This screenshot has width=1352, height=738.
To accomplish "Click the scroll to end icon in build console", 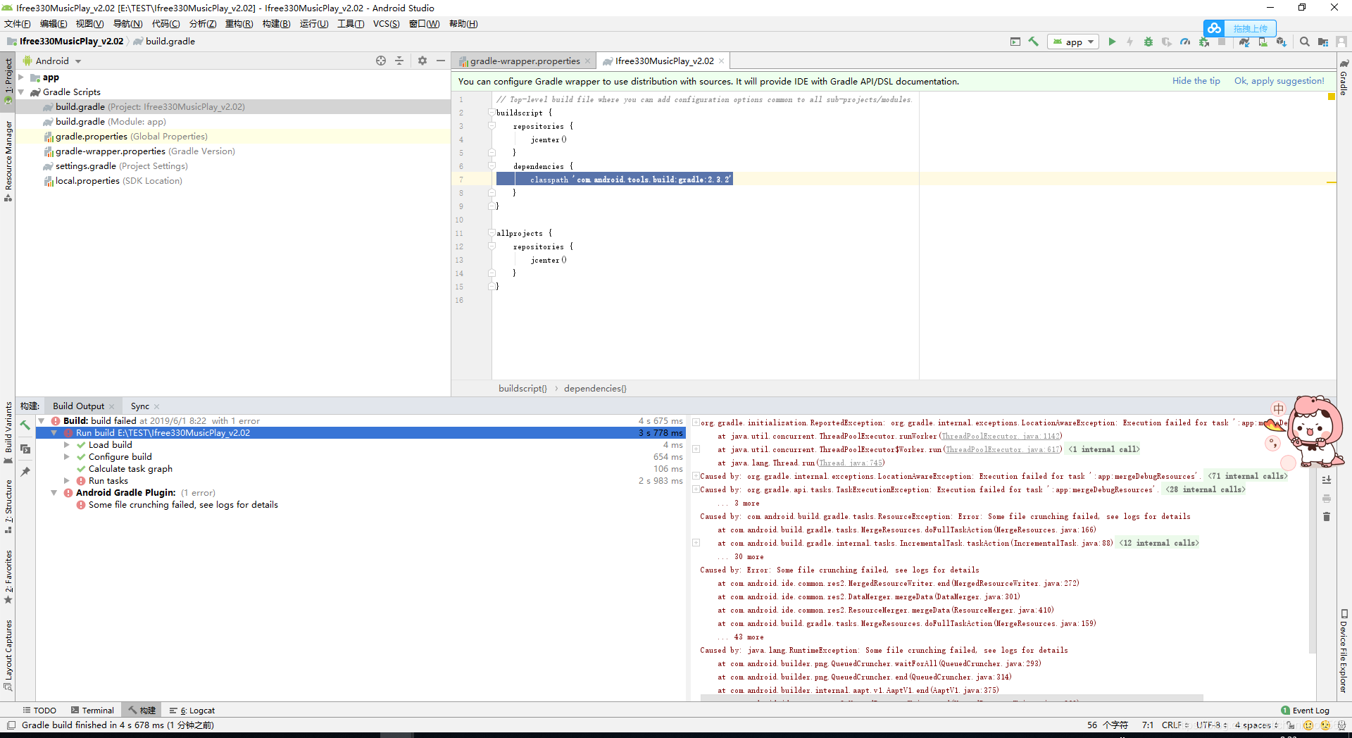I will coord(1327,480).
